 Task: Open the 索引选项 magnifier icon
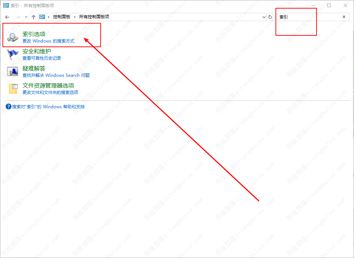(x=13, y=37)
